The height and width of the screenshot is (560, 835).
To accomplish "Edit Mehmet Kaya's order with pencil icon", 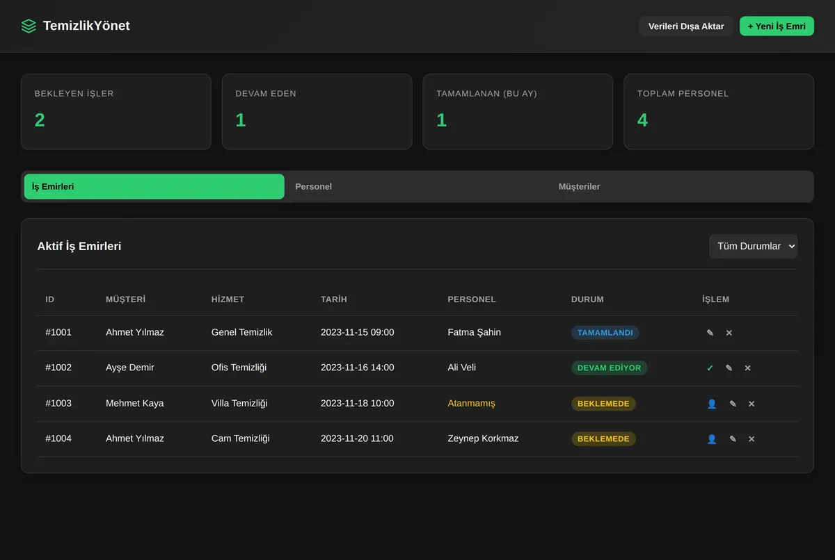I will [x=733, y=404].
